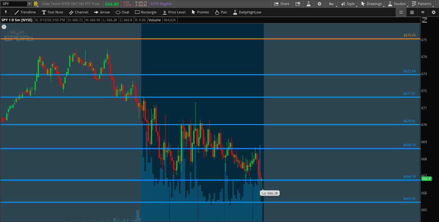Activate the Pan tool
This screenshot has height=222, width=439.
221,12
